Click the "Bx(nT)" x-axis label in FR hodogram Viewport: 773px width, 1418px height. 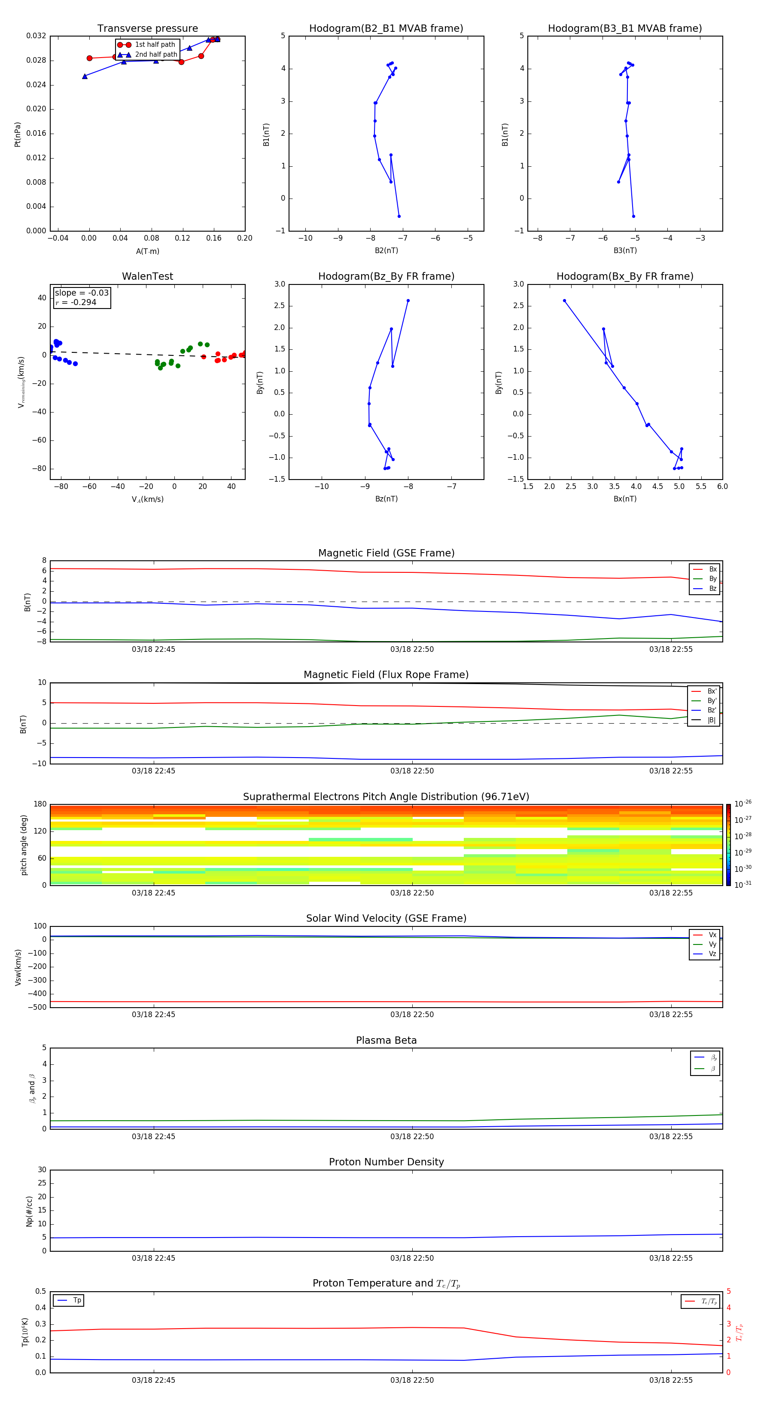tap(625, 499)
